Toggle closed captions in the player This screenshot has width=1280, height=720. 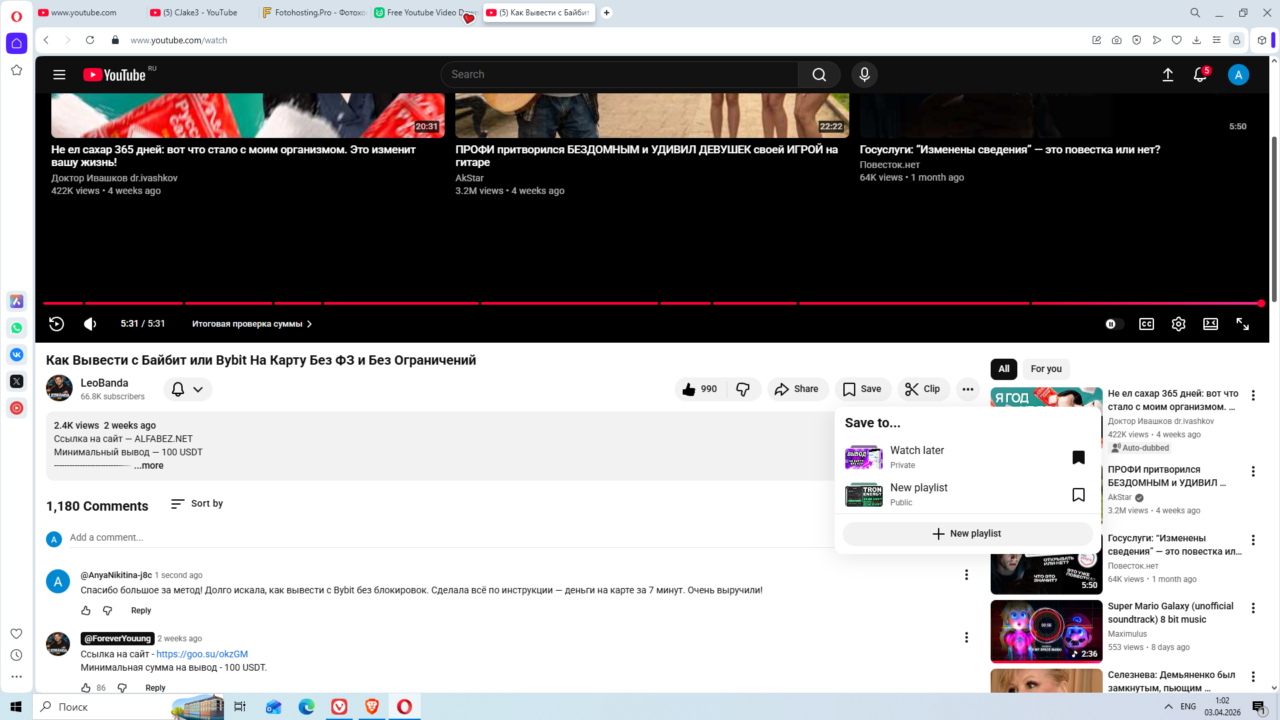1146,324
